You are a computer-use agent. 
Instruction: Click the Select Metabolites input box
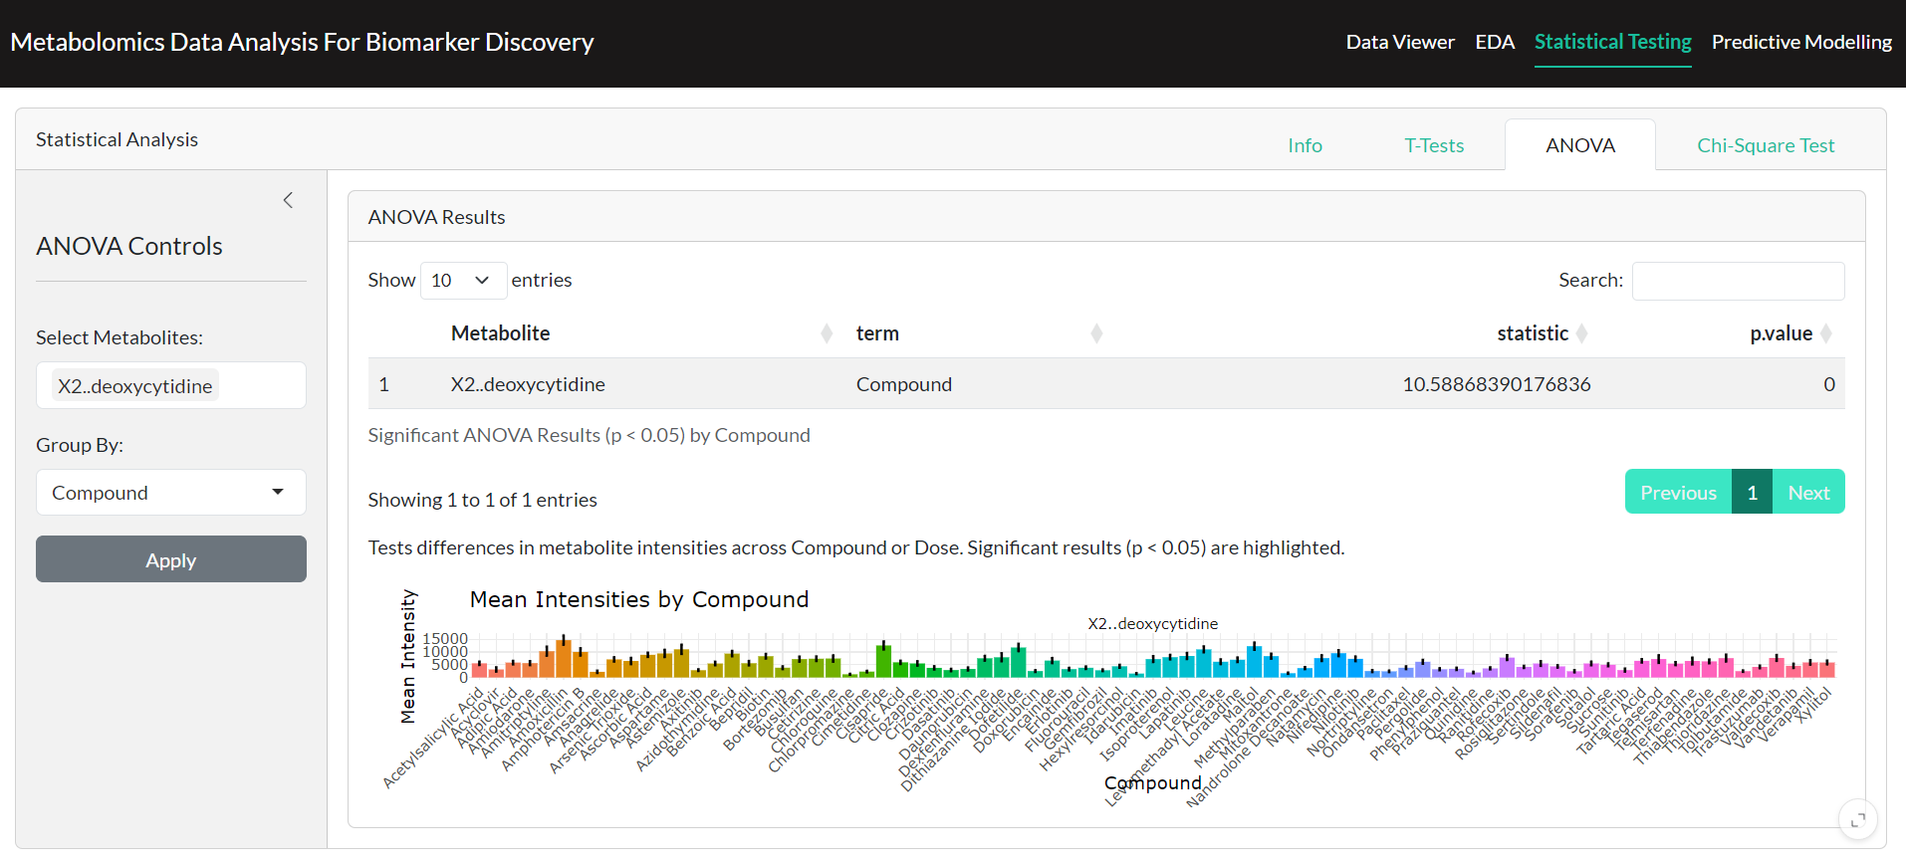[x=171, y=385]
